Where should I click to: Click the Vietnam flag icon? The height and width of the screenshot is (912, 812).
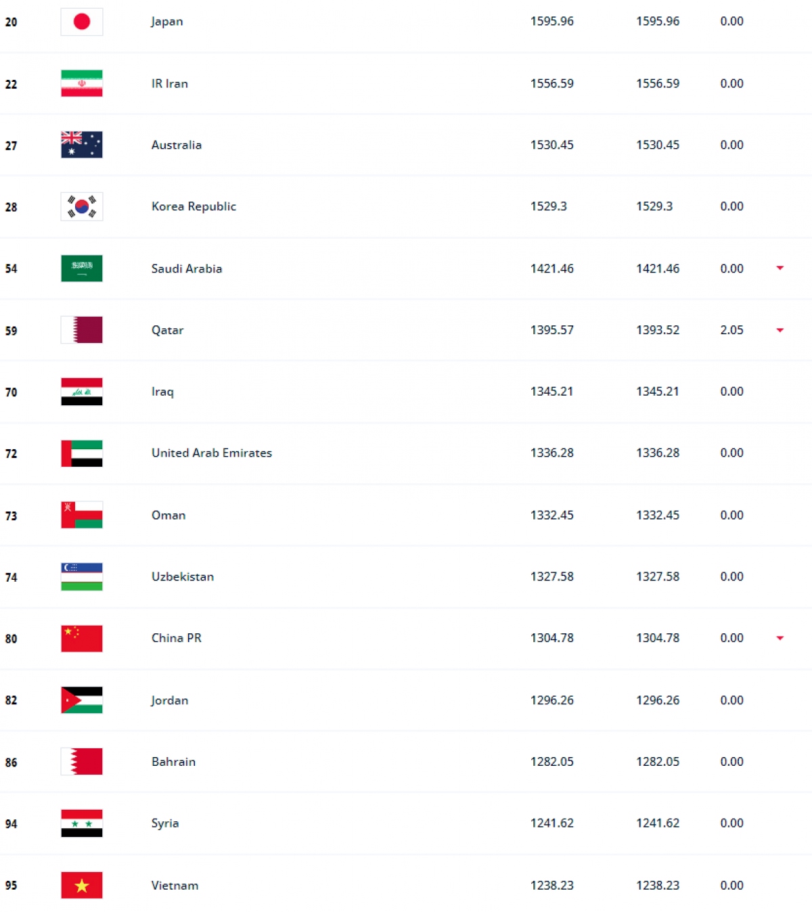82,885
